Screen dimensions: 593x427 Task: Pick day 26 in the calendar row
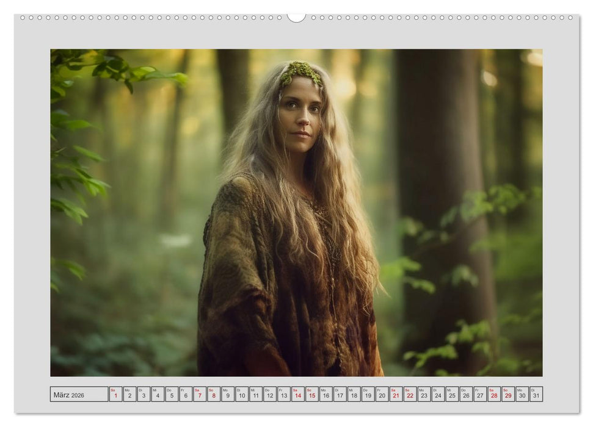pos(466,394)
